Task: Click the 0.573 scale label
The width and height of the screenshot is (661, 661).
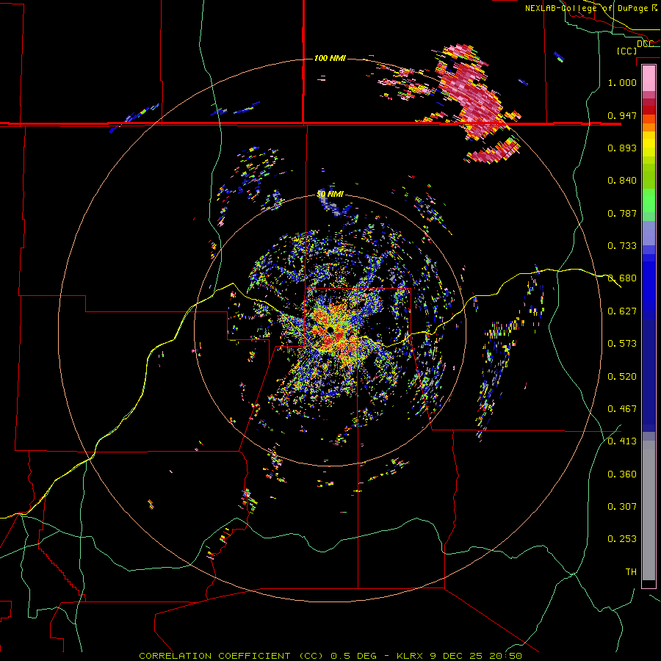Action: coord(622,344)
